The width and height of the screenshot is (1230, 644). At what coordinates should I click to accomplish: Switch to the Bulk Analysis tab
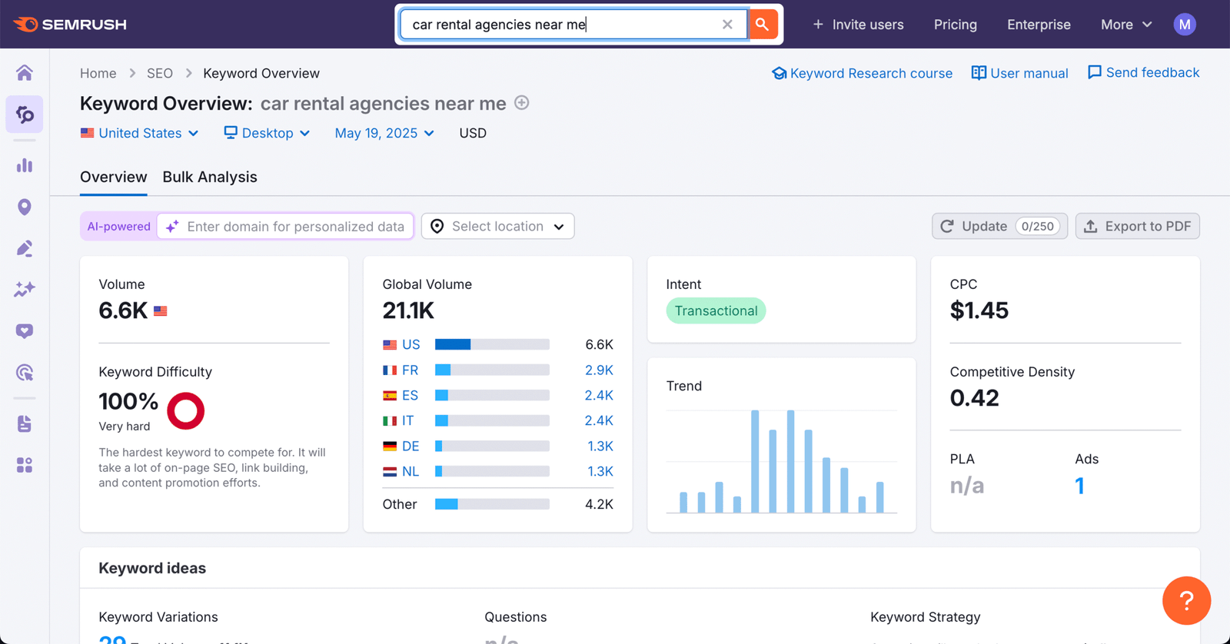click(210, 177)
